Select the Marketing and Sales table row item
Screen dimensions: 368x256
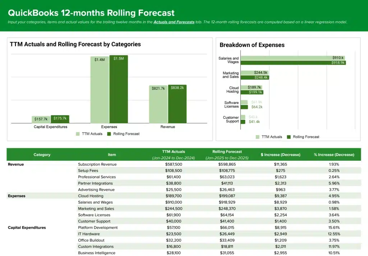96,209
